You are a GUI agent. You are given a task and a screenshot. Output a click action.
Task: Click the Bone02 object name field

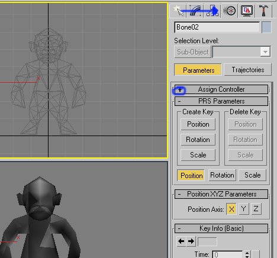pyautogui.click(x=217, y=27)
